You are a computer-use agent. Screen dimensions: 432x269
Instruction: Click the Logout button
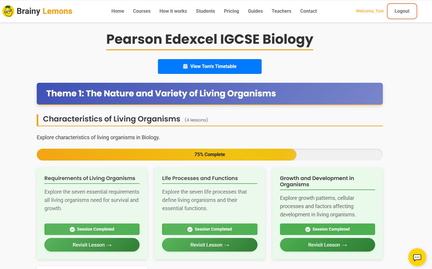tap(402, 11)
